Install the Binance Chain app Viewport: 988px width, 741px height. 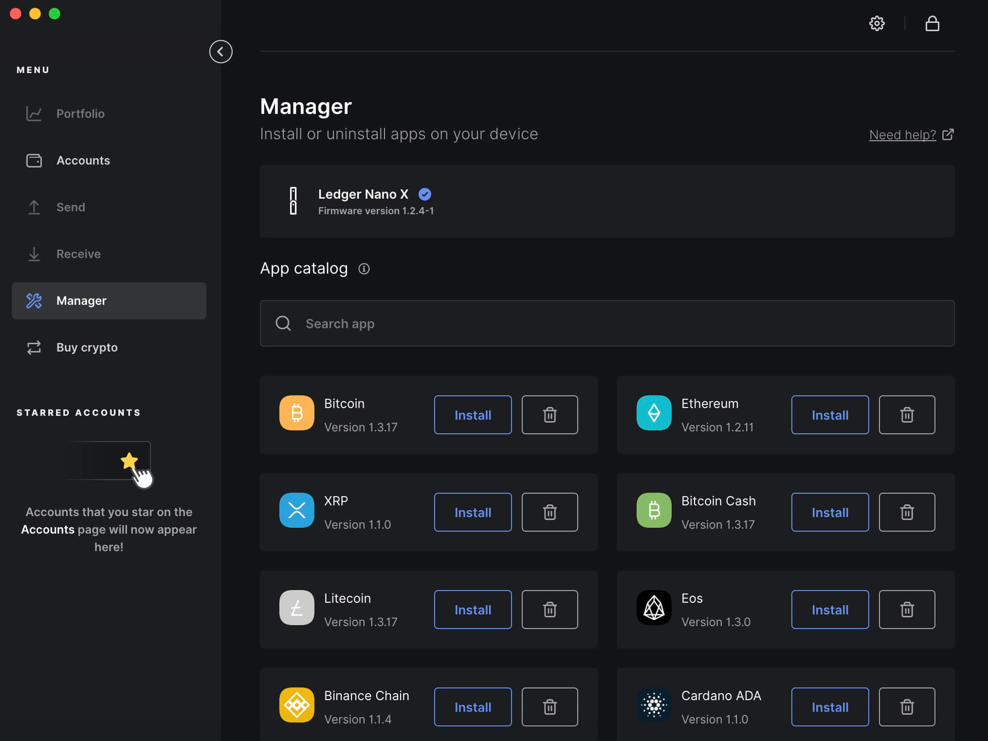click(x=473, y=707)
